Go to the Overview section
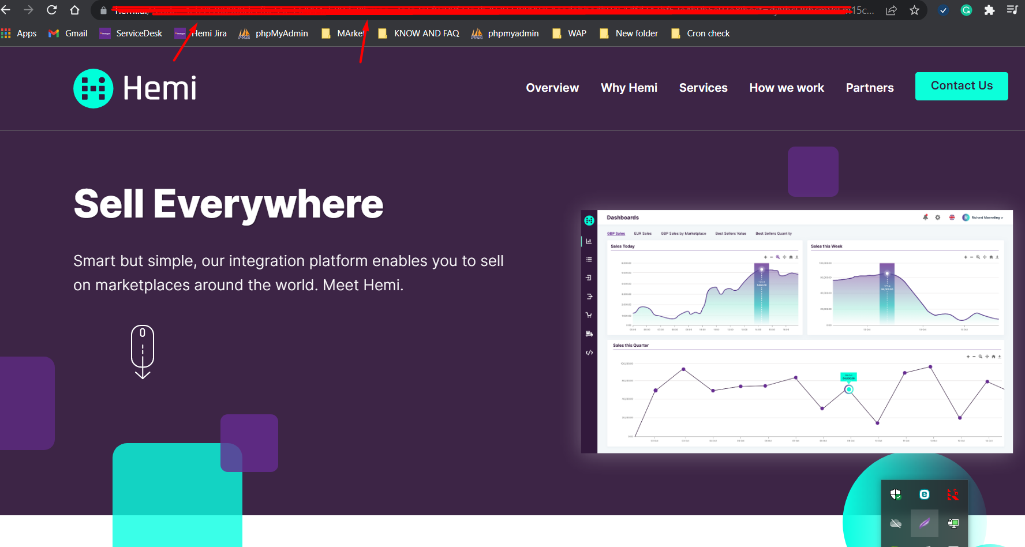 [552, 88]
